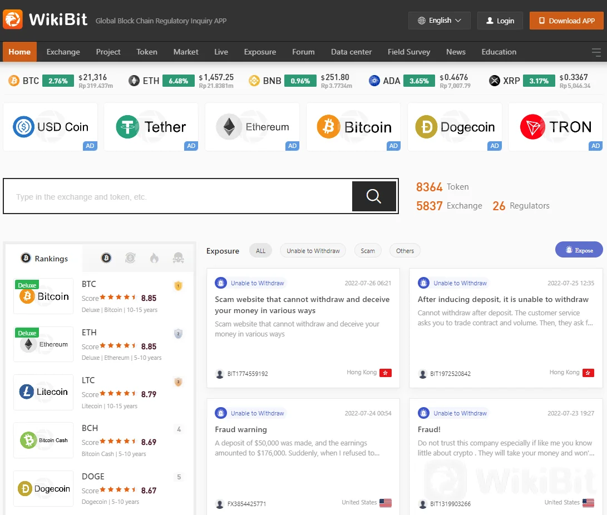This screenshot has width=607, height=515.
Task: Open the Dogecoin ranking logo
Action: pos(43,488)
